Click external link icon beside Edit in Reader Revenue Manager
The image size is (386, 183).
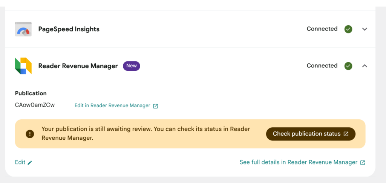(155, 106)
